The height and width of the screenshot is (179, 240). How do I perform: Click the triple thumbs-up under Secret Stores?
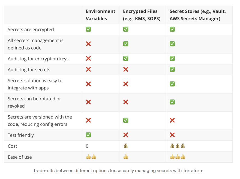coord(177,157)
